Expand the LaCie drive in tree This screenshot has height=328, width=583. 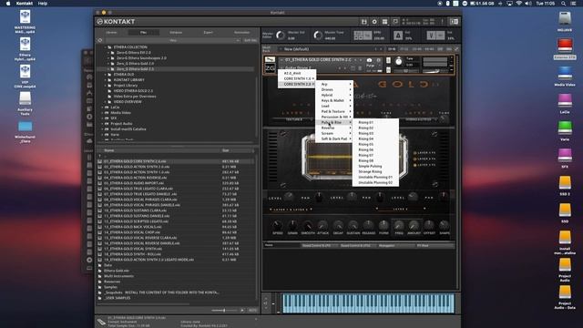(x=103, y=108)
